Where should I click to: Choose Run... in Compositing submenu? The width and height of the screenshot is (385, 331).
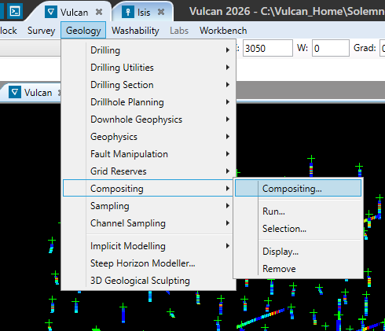(298, 211)
